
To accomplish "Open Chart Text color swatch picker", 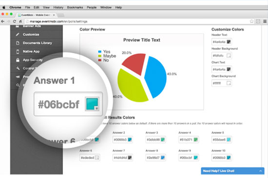I will pyautogui.click(x=229, y=69).
